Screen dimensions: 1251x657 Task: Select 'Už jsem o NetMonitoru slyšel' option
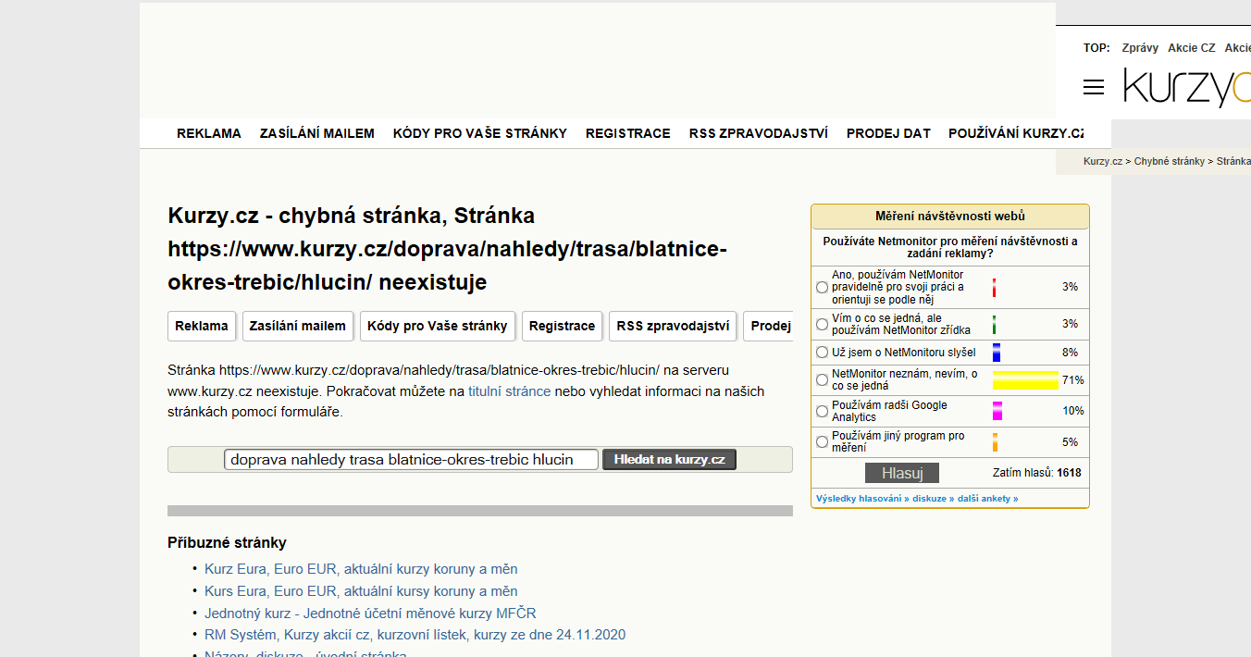[822, 353]
